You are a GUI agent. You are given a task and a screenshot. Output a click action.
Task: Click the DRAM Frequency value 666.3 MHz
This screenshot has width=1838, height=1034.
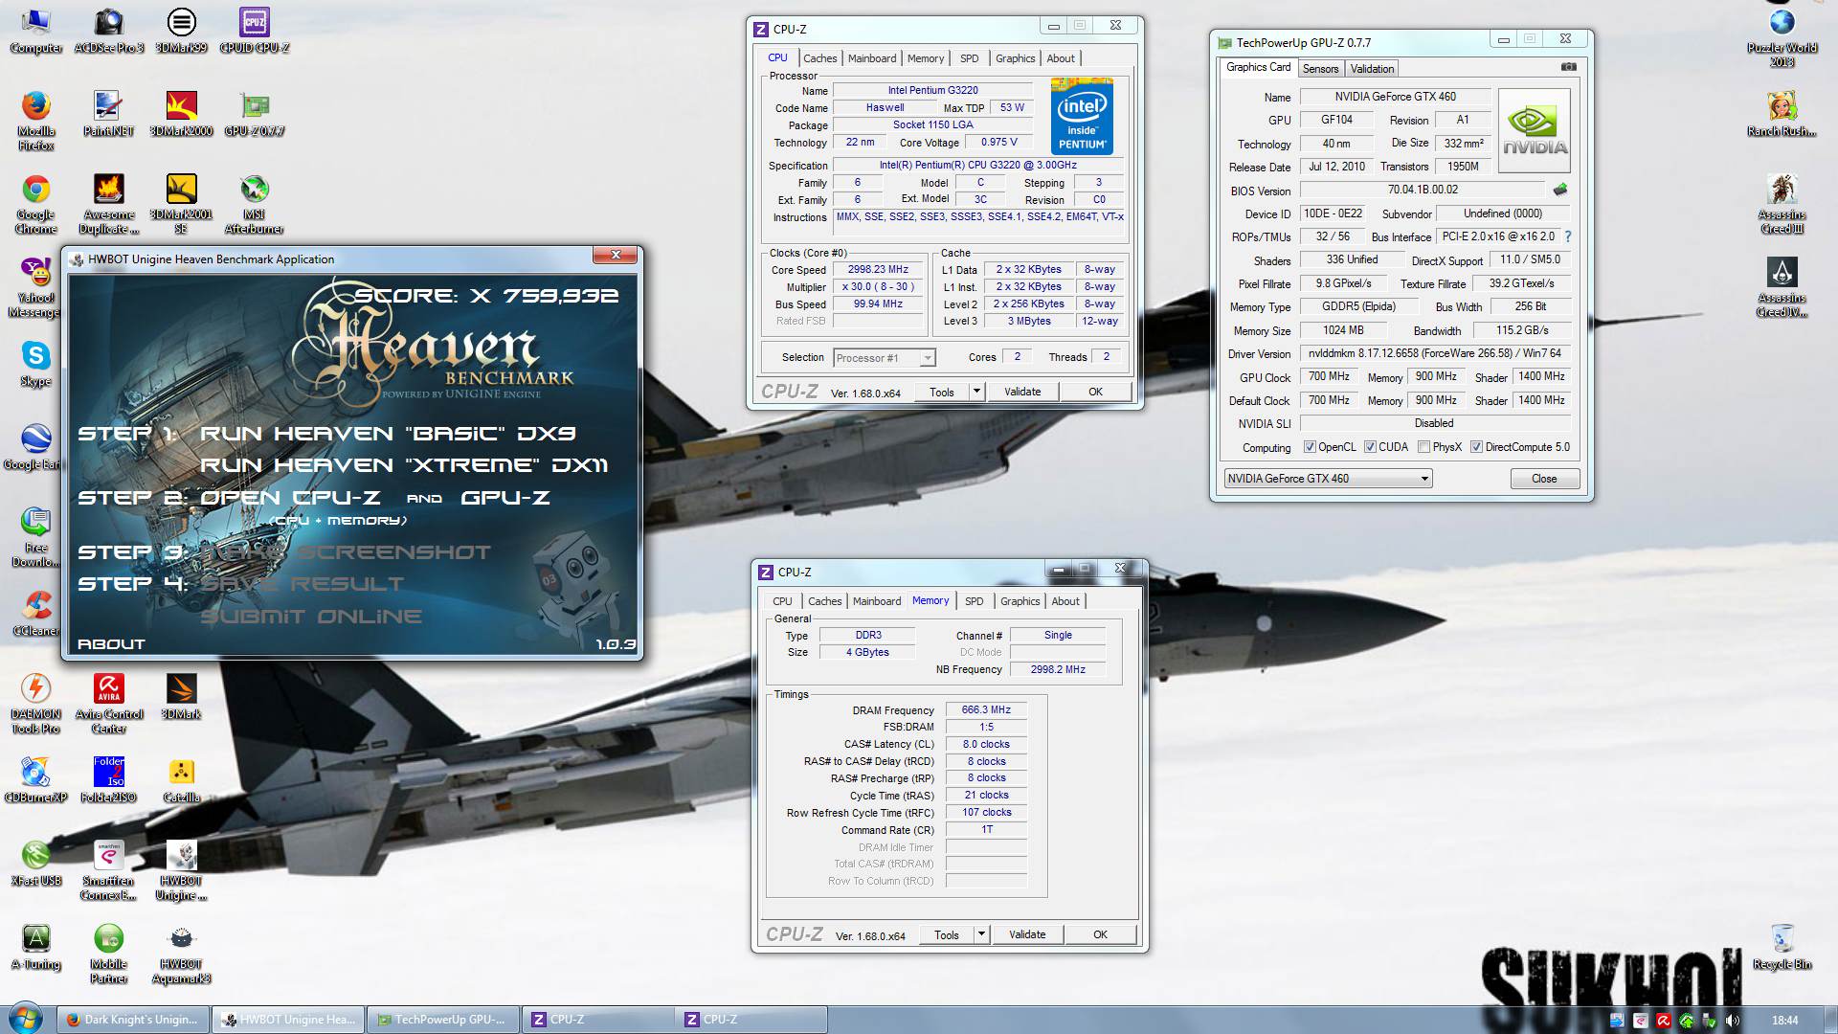[986, 710]
